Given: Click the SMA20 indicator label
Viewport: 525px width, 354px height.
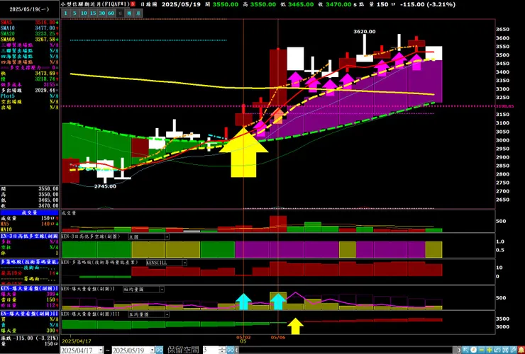Looking at the screenshot, I should point(7,34).
